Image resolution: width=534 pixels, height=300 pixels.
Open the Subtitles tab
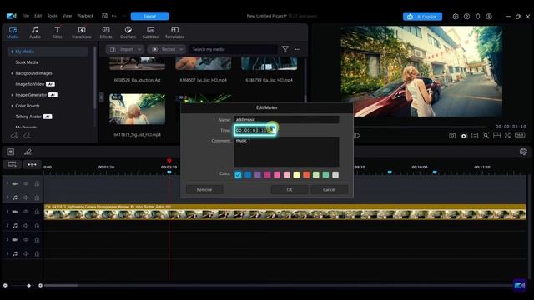(x=150, y=32)
